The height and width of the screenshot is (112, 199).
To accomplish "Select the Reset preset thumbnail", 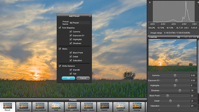I will tap(7, 107).
